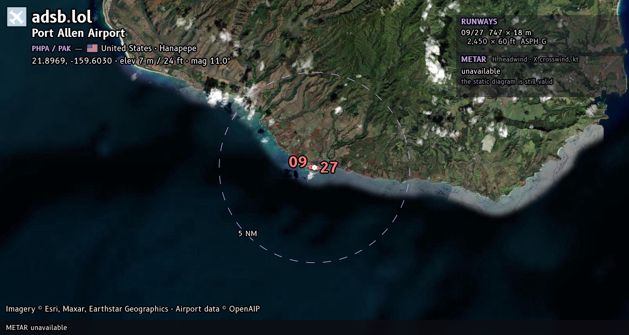Click the "RUNWAYS" panel heading
629x335 pixels.
point(479,22)
